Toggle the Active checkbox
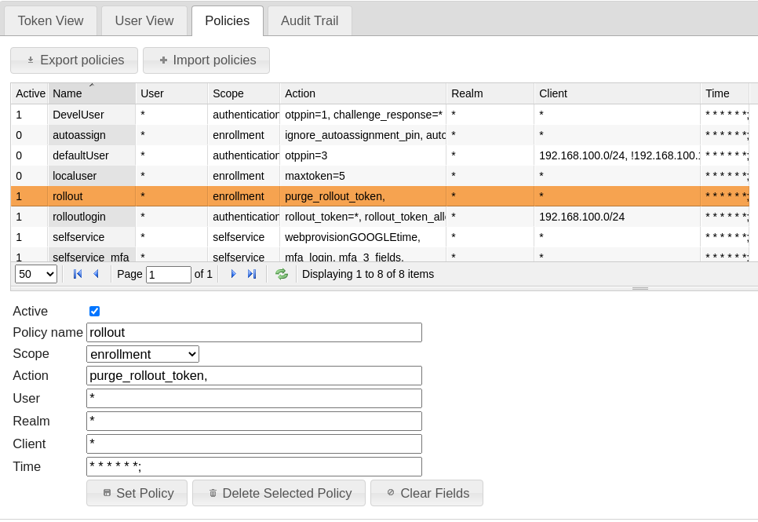 tap(95, 311)
